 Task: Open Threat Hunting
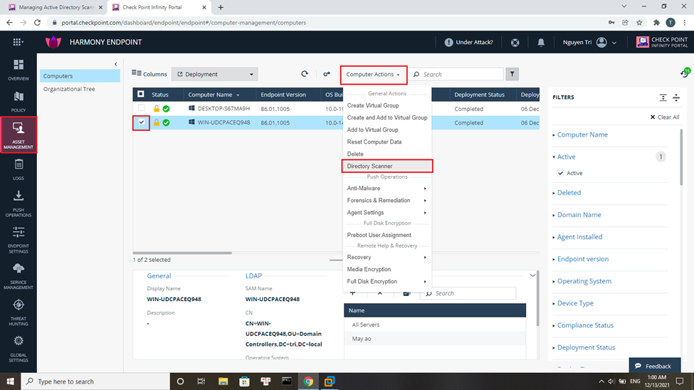click(x=18, y=312)
